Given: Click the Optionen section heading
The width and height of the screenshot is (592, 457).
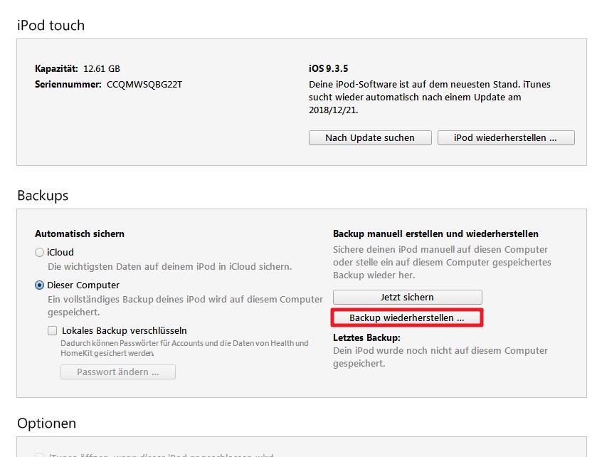Looking at the screenshot, I should (x=47, y=424).
